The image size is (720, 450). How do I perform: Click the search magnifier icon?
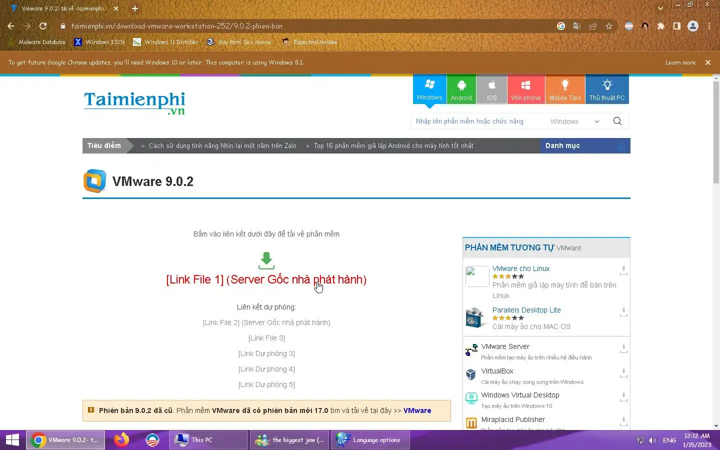[x=617, y=121]
